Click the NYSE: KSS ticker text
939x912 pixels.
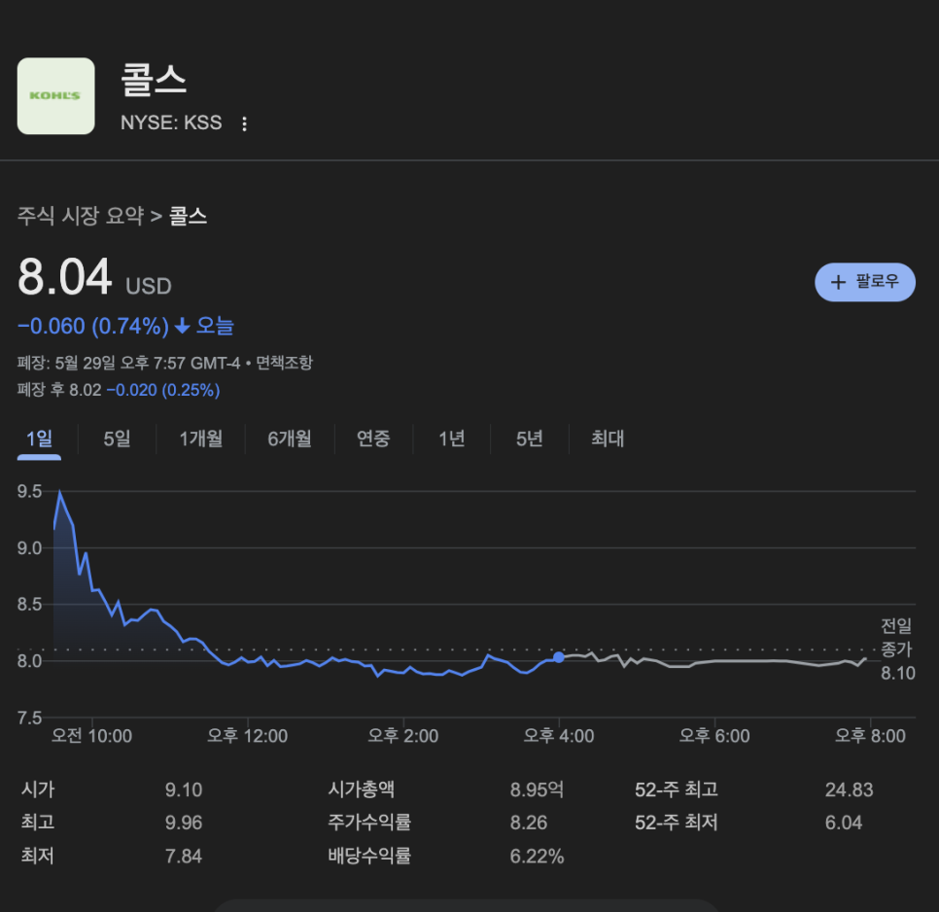click(x=171, y=123)
